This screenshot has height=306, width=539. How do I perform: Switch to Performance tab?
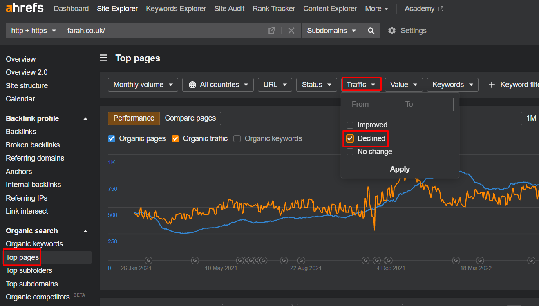(x=134, y=118)
